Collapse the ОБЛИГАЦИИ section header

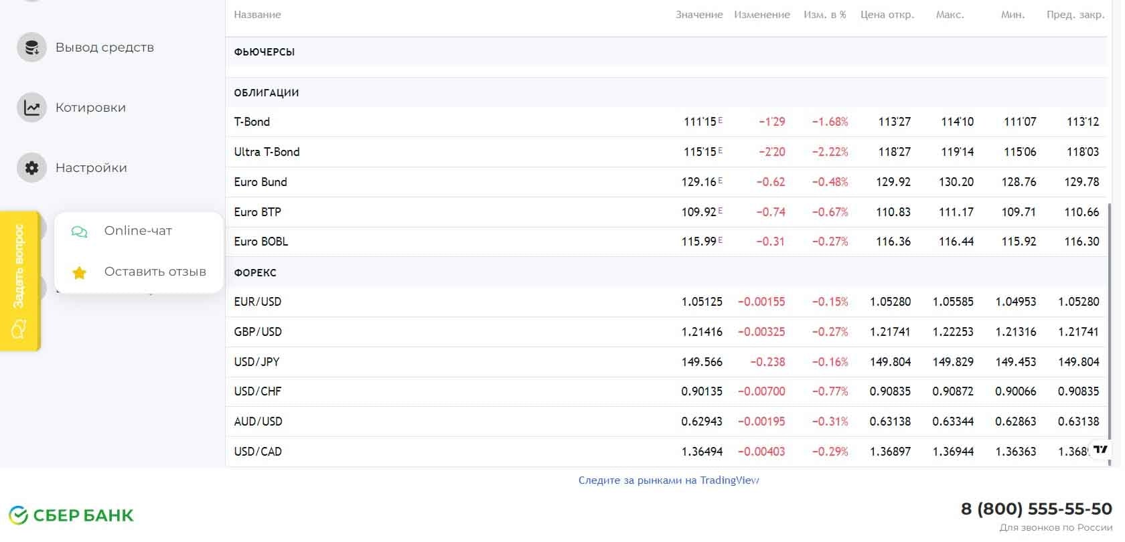pyautogui.click(x=666, y=93)
